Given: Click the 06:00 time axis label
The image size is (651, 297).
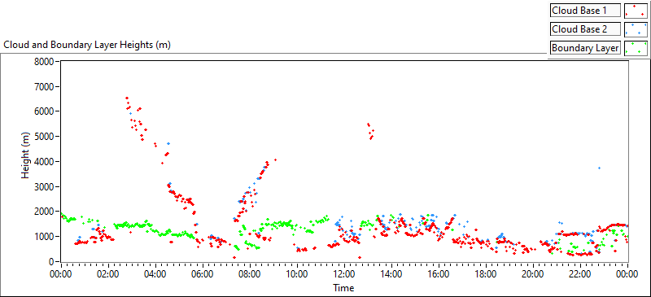Looking at the screenshot, I should [x=203, y=273].
